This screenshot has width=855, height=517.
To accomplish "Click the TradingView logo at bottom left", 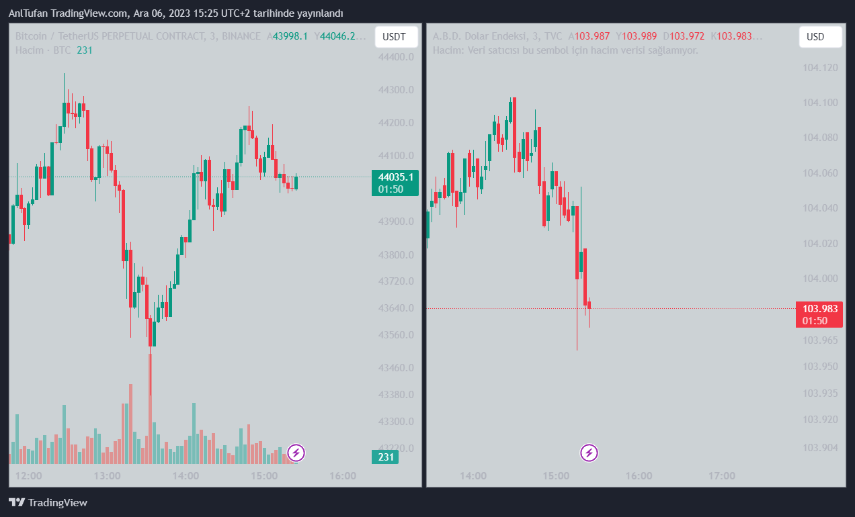I will [48, 502].
